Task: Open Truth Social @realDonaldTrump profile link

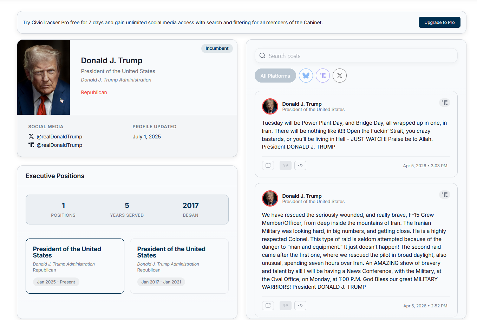Action: pos(59,145)
